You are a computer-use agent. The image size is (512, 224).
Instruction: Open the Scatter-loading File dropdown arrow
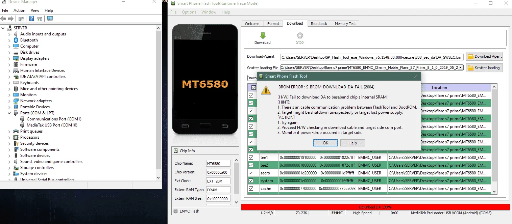tap(460, 68)
